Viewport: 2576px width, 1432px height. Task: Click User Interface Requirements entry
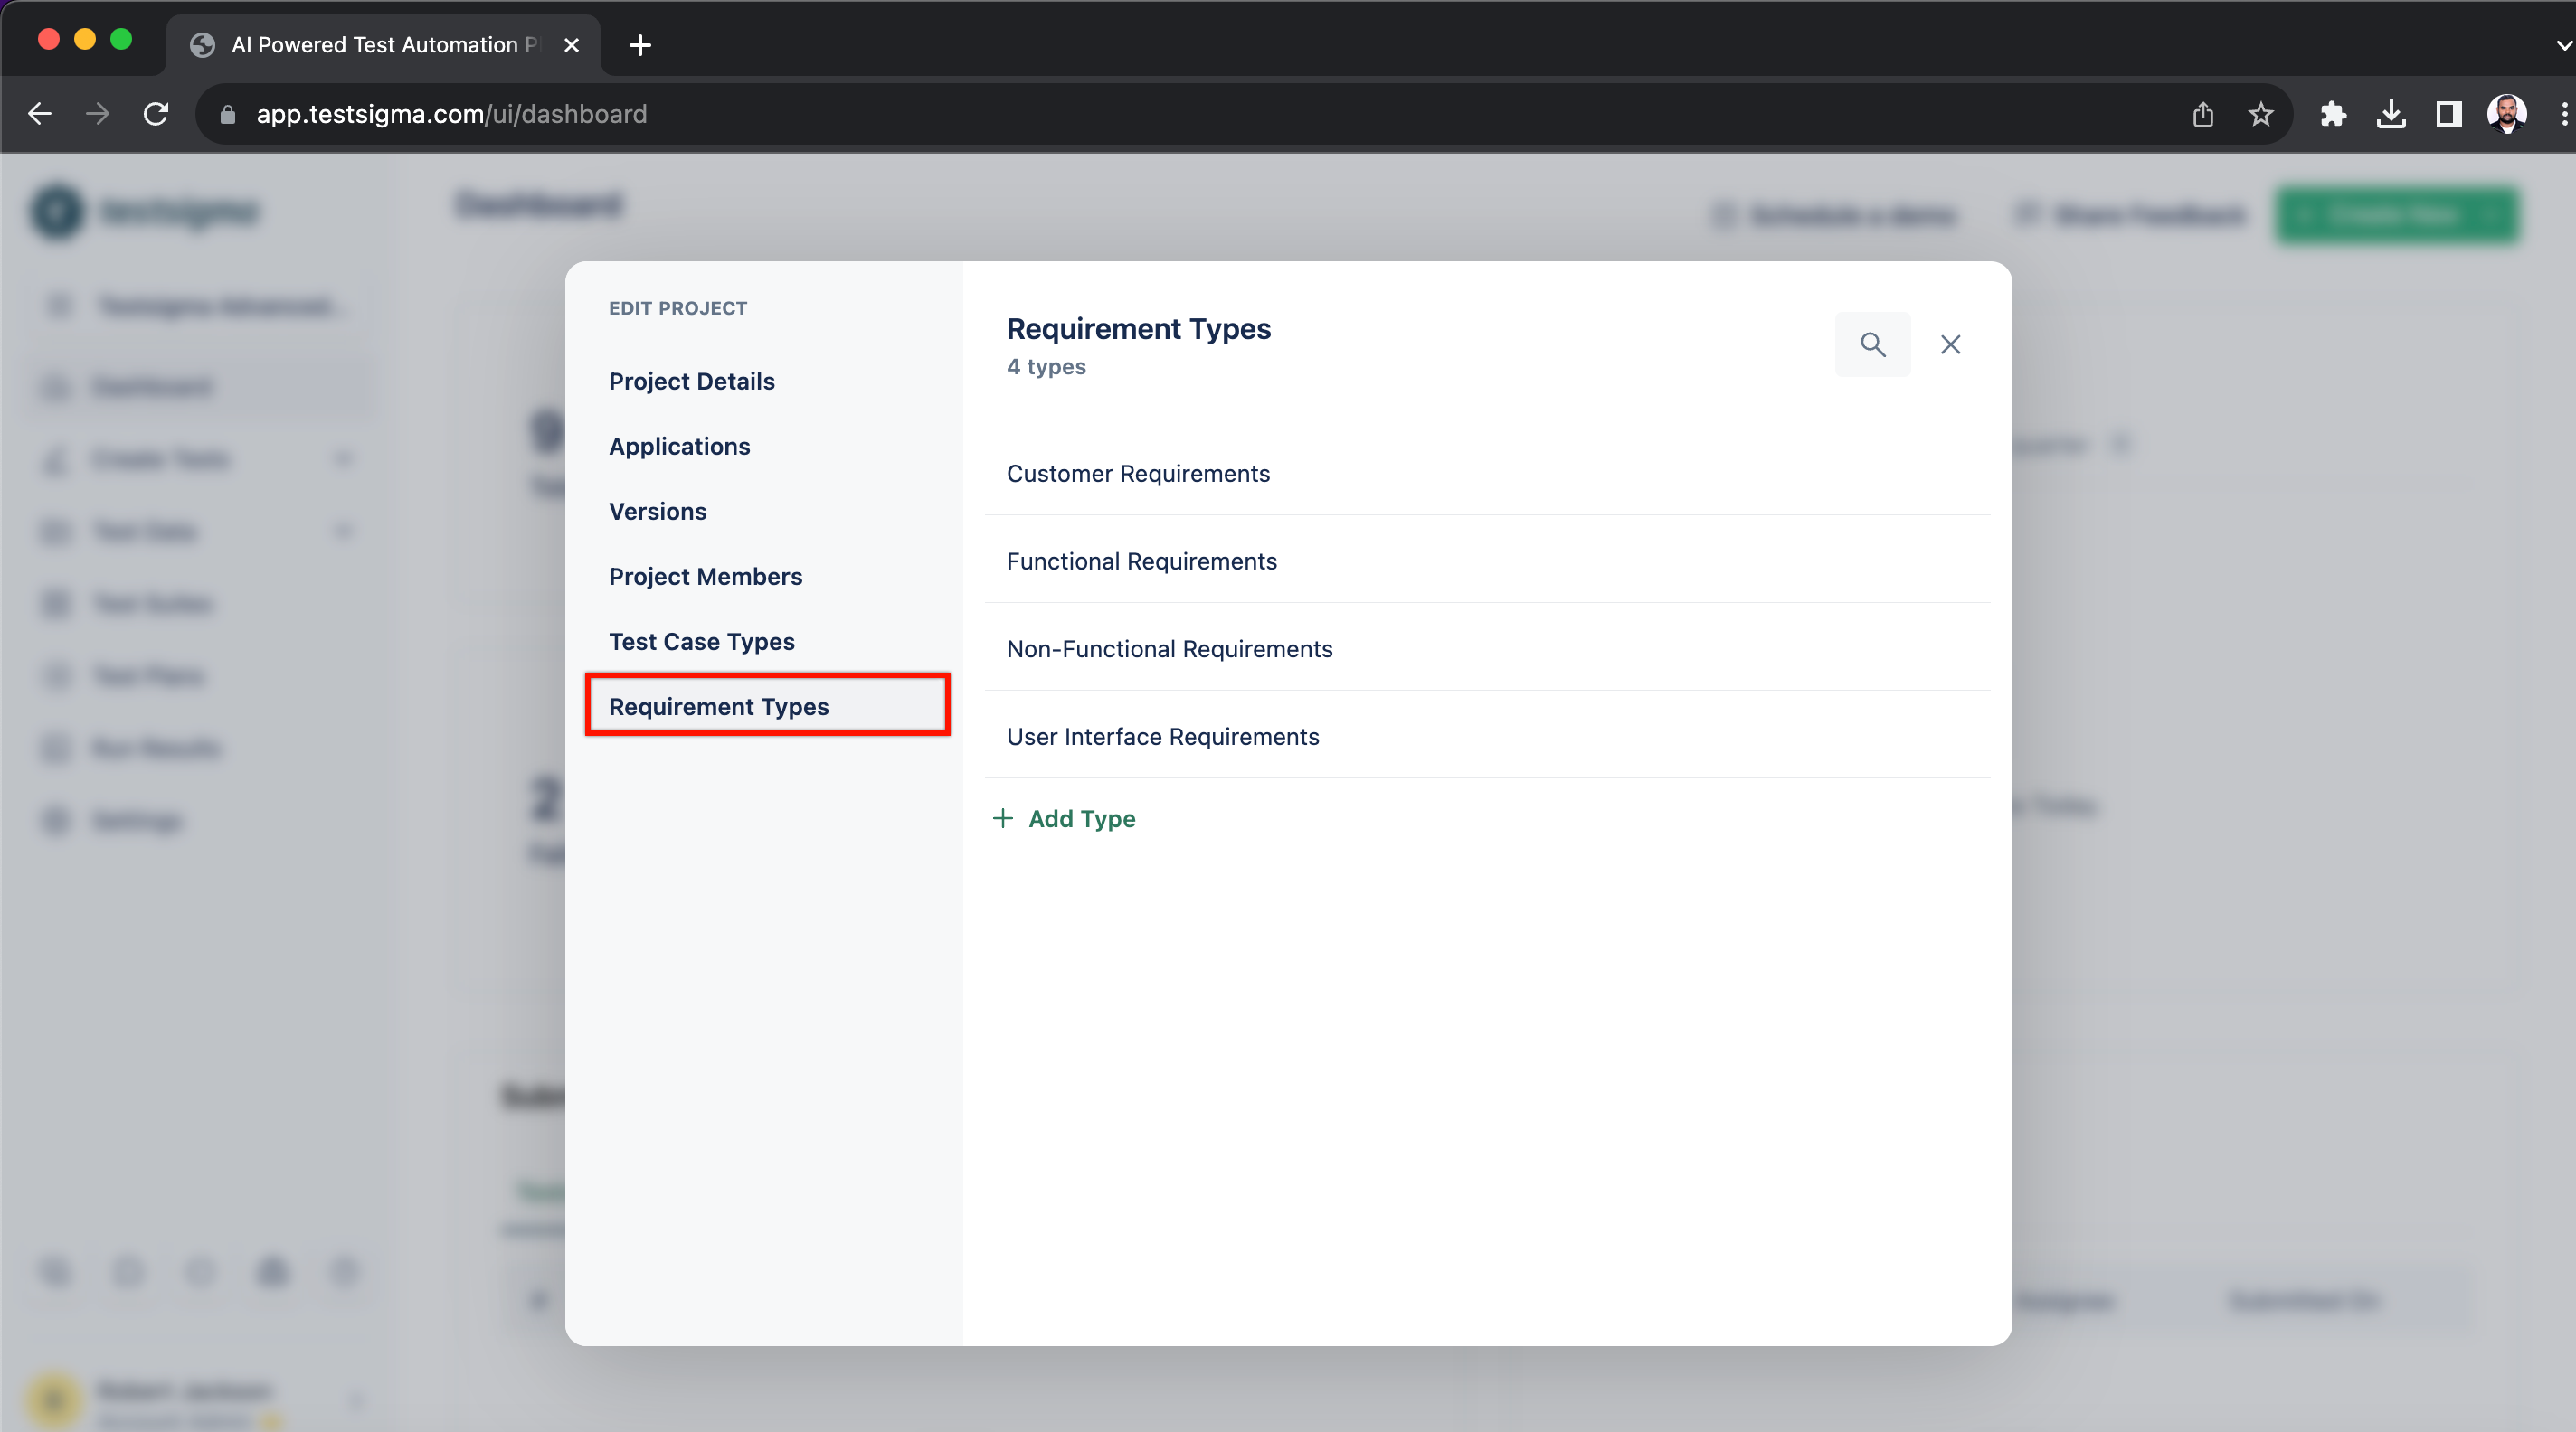tap(1163, 735)
